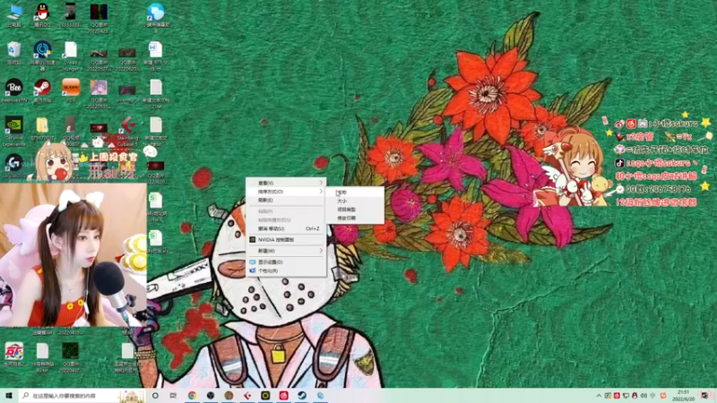Open the blue cloud app shortcut
This screenshot has height=403, width=717.
tap(155, 18)
